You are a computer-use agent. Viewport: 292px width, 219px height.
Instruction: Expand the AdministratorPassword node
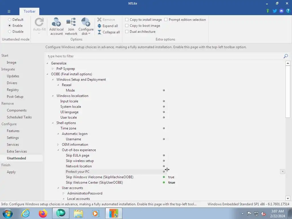[x=64, y=193]
